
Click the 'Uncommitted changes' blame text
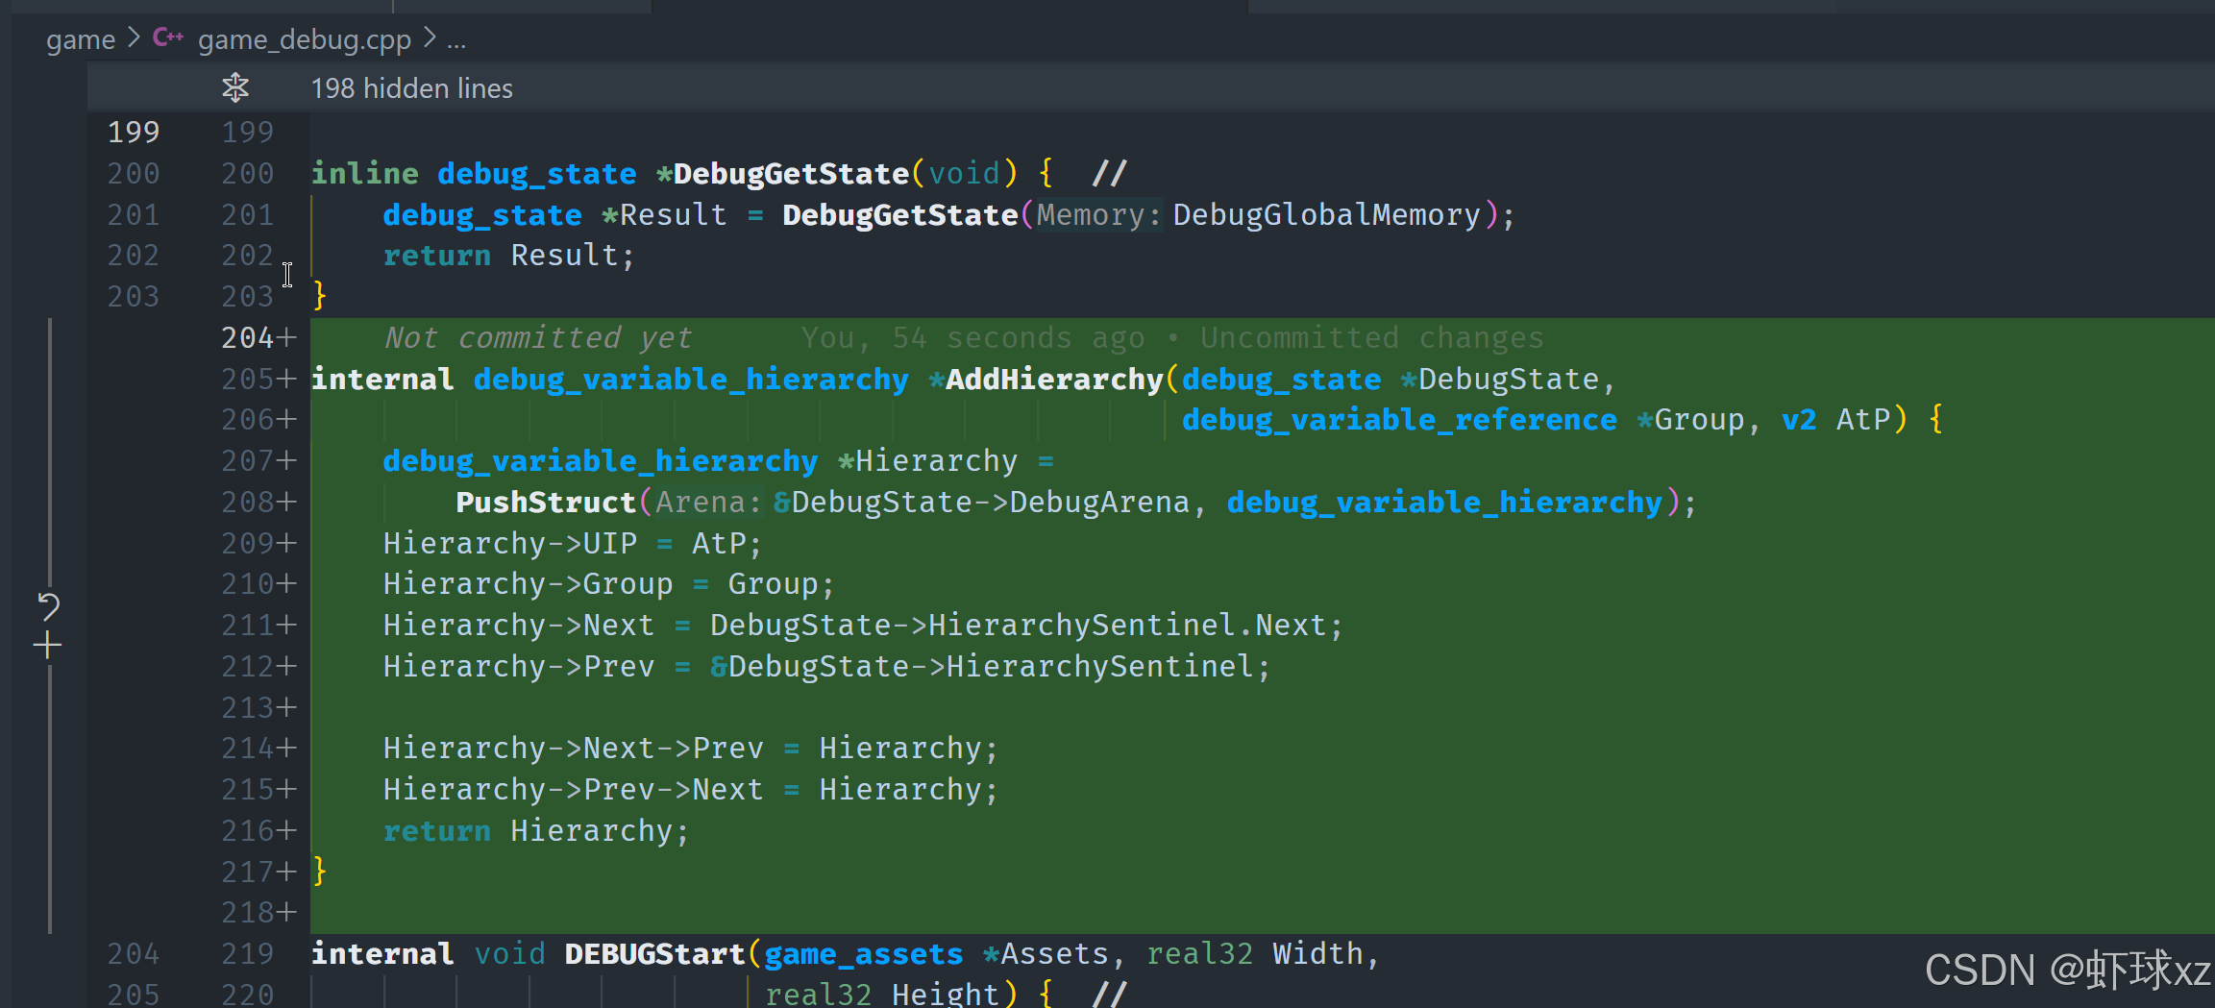click(1371, 337)
